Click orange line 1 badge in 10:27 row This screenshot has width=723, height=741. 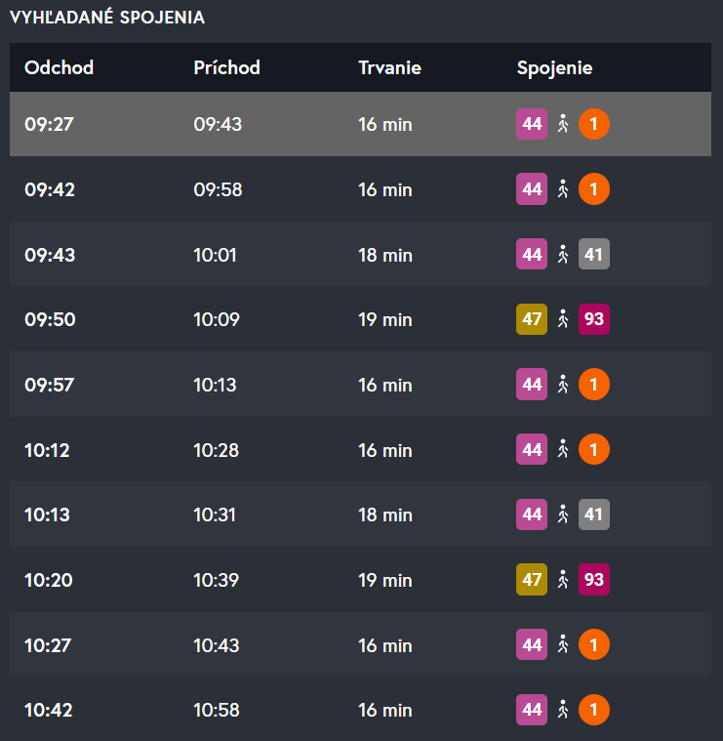(593, 645)
